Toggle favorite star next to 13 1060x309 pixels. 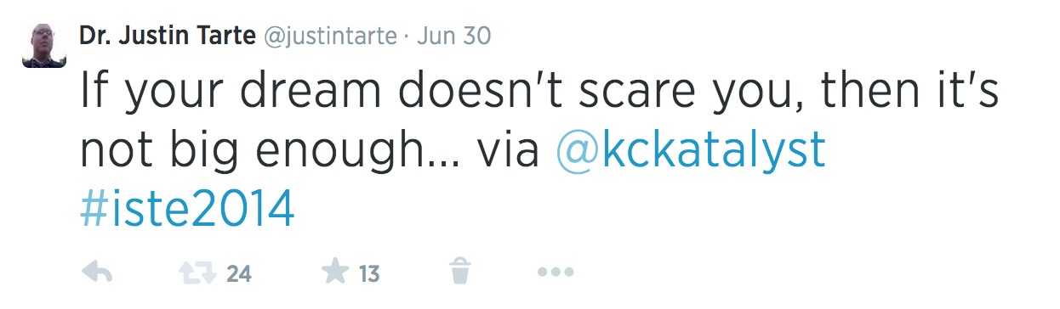click(335, 272)
